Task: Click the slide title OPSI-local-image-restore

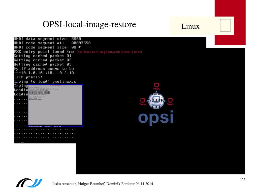Action: [x=89, y=24]
